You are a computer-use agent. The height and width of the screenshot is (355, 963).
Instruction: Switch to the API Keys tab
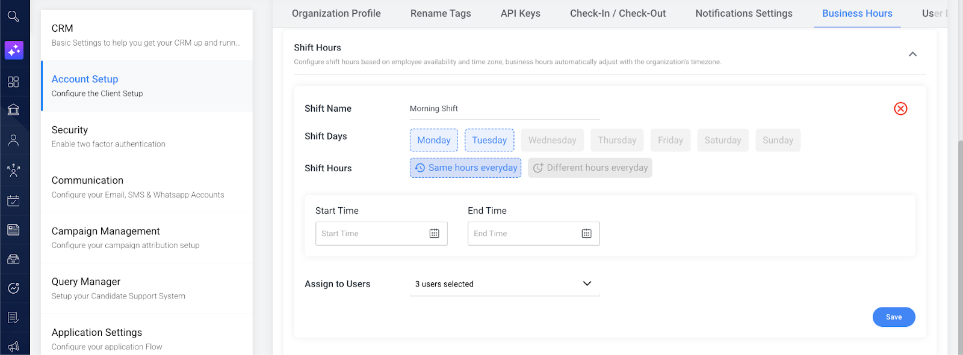(x=520, y=13)
